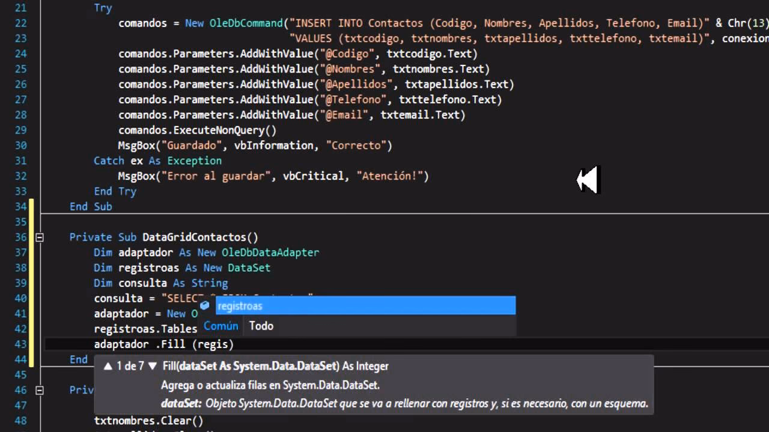Click the "@Codigo" parameter string
Screen dimensions: 769x432
coord(346,53)
